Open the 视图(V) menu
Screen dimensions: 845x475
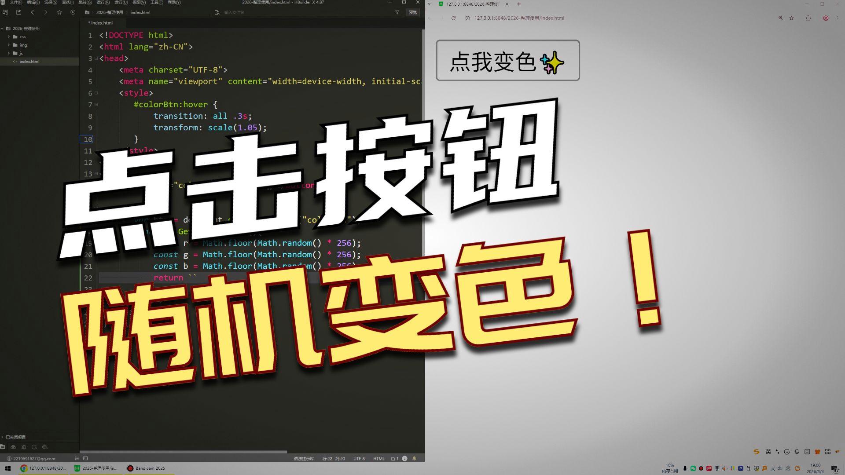click(x=139, y=2)
